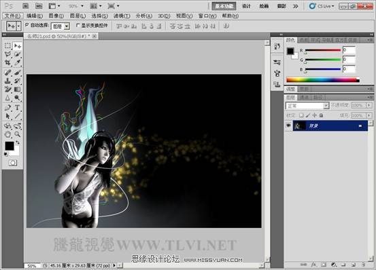This screenshot has height=270, width=376.
Task: Select the Eraser tool
Action: 7,90
